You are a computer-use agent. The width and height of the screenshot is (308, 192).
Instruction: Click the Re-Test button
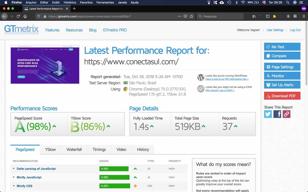282,47
